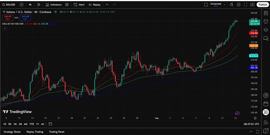Select the 1M date range
The image size is (270, 135).
coord(15,124)
